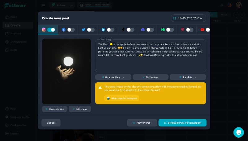Click the LinkedIn platform icon
Image resolution: width=248 pixels, height=141 pixels.
pyautogui.click(x=103, y=30)
